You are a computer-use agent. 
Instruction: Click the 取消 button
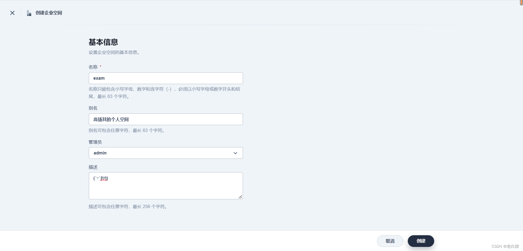coord(390,241)
